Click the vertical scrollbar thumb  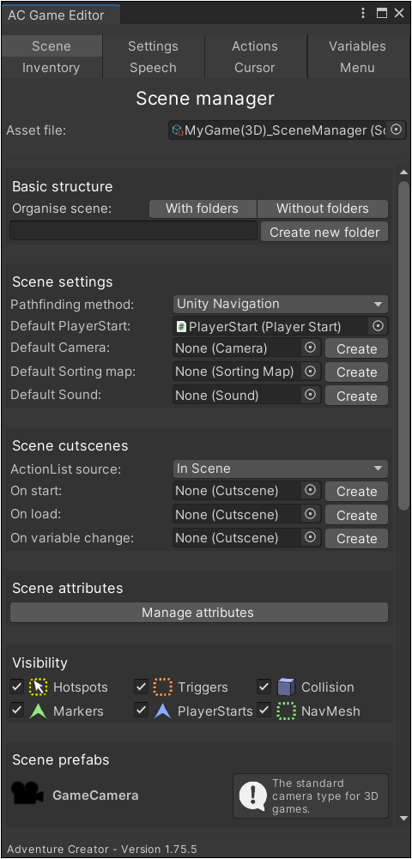[x=403, y=345]
